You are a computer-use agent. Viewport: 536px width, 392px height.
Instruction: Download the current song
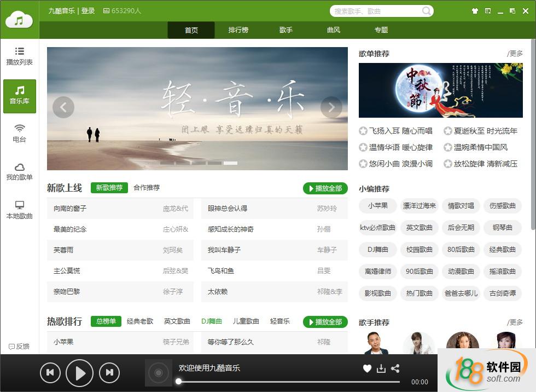(381, 369)
